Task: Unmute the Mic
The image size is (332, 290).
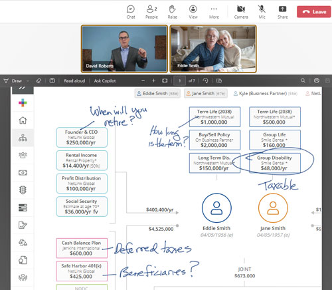Action: [262, 12]
